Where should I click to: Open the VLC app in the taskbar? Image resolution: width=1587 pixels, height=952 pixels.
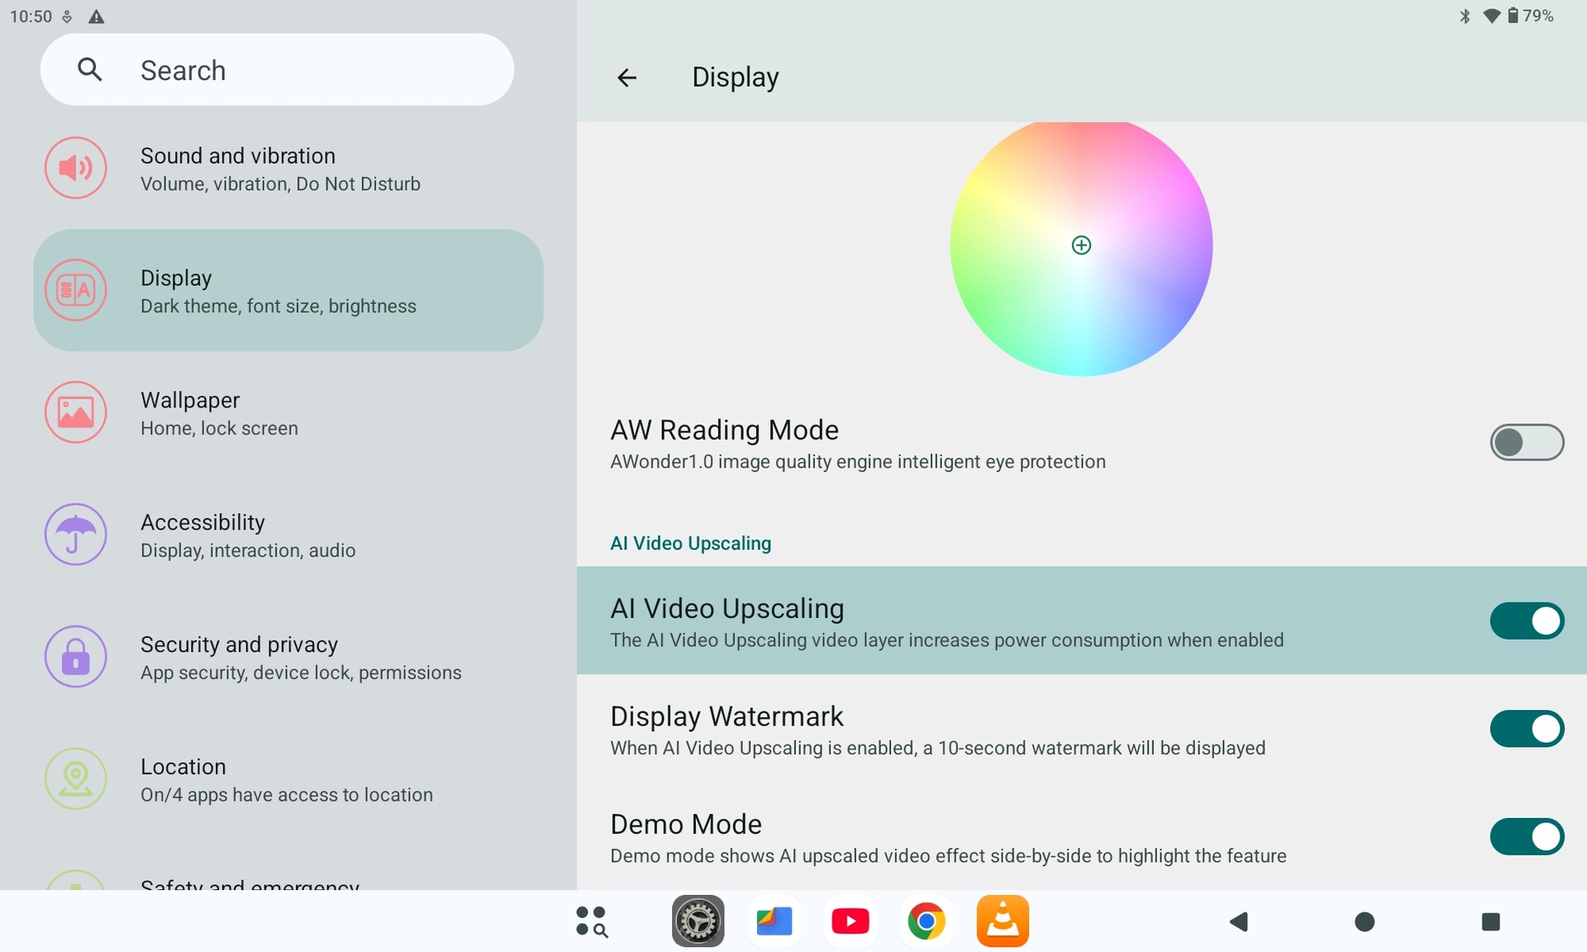click(x=1002, y=921)
